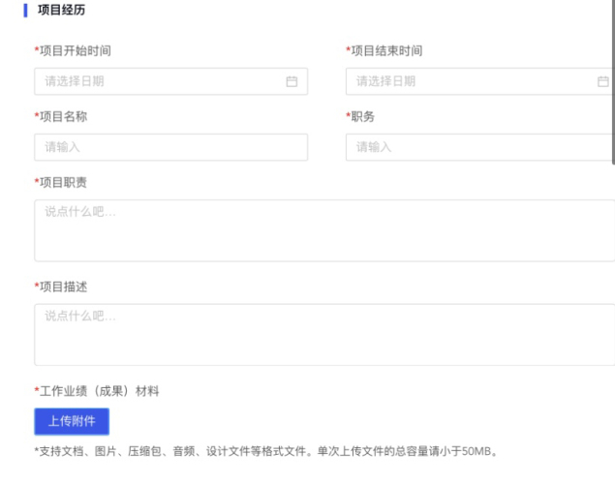Click the 项目结束时间 field label

click(385, 50)
